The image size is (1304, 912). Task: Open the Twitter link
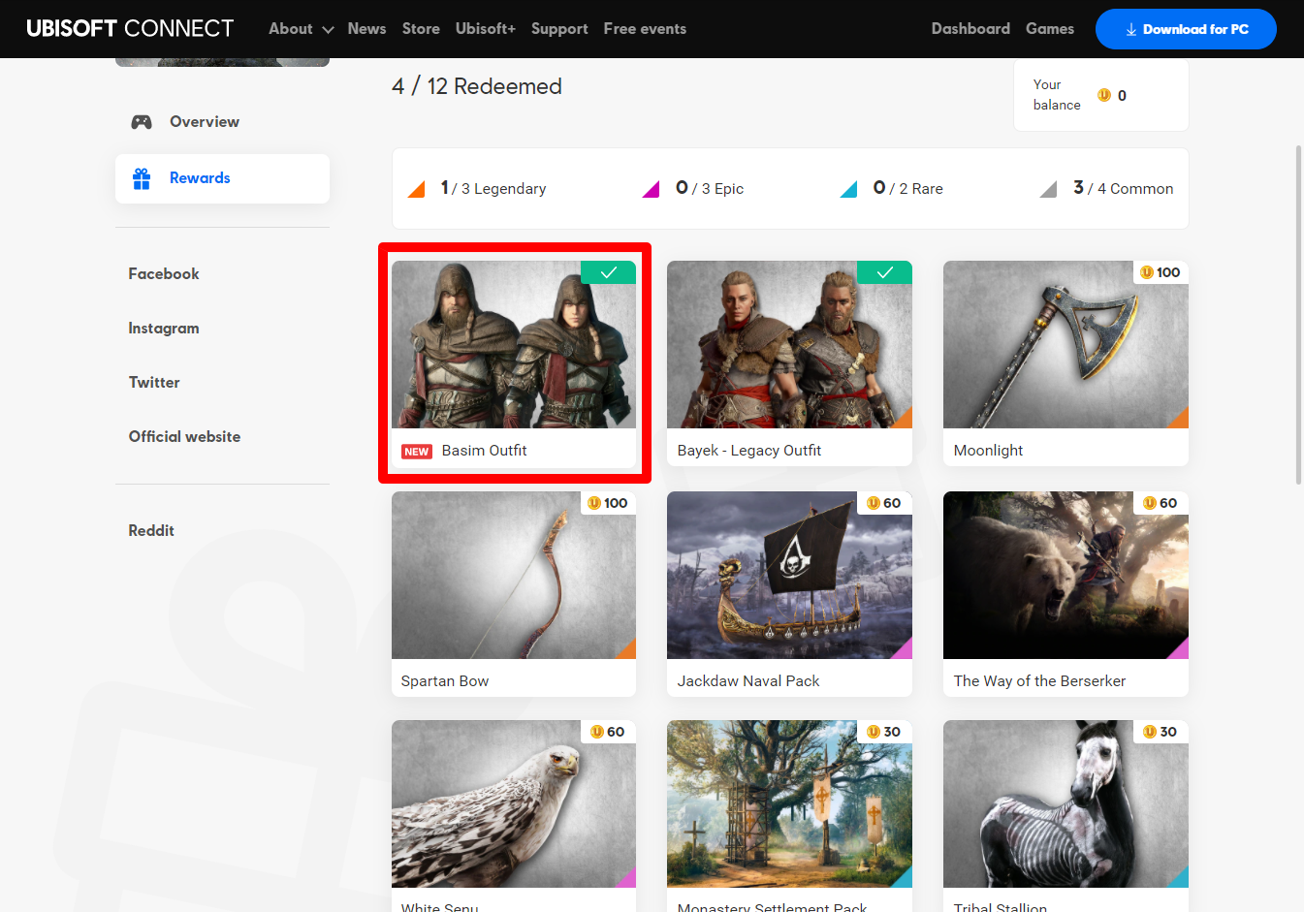click(154, 383)
